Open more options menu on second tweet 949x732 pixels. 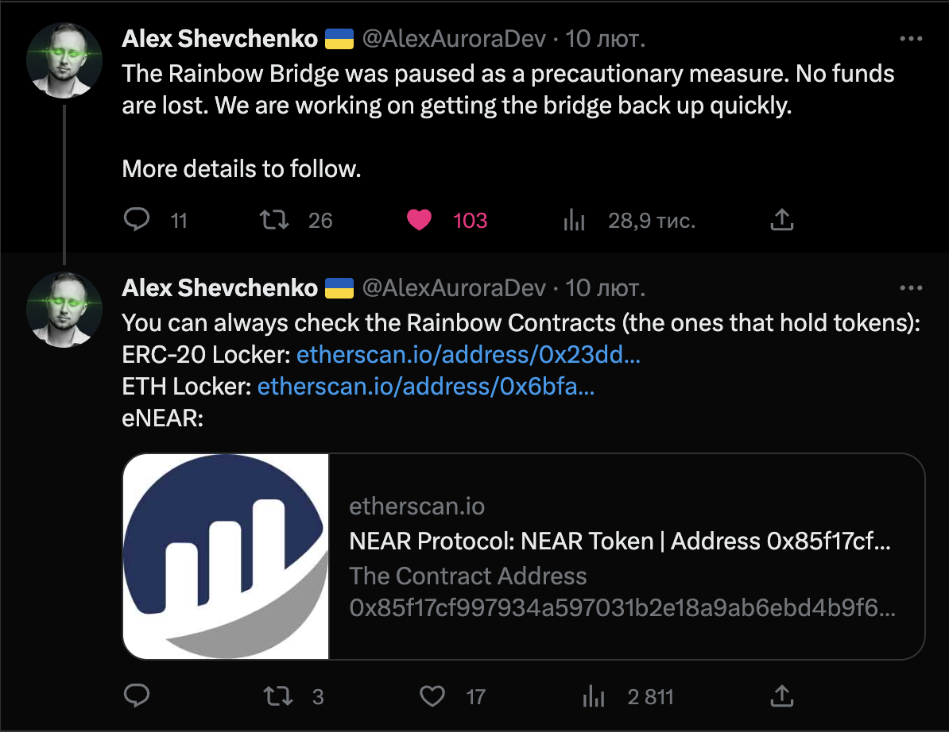point(911,287)
